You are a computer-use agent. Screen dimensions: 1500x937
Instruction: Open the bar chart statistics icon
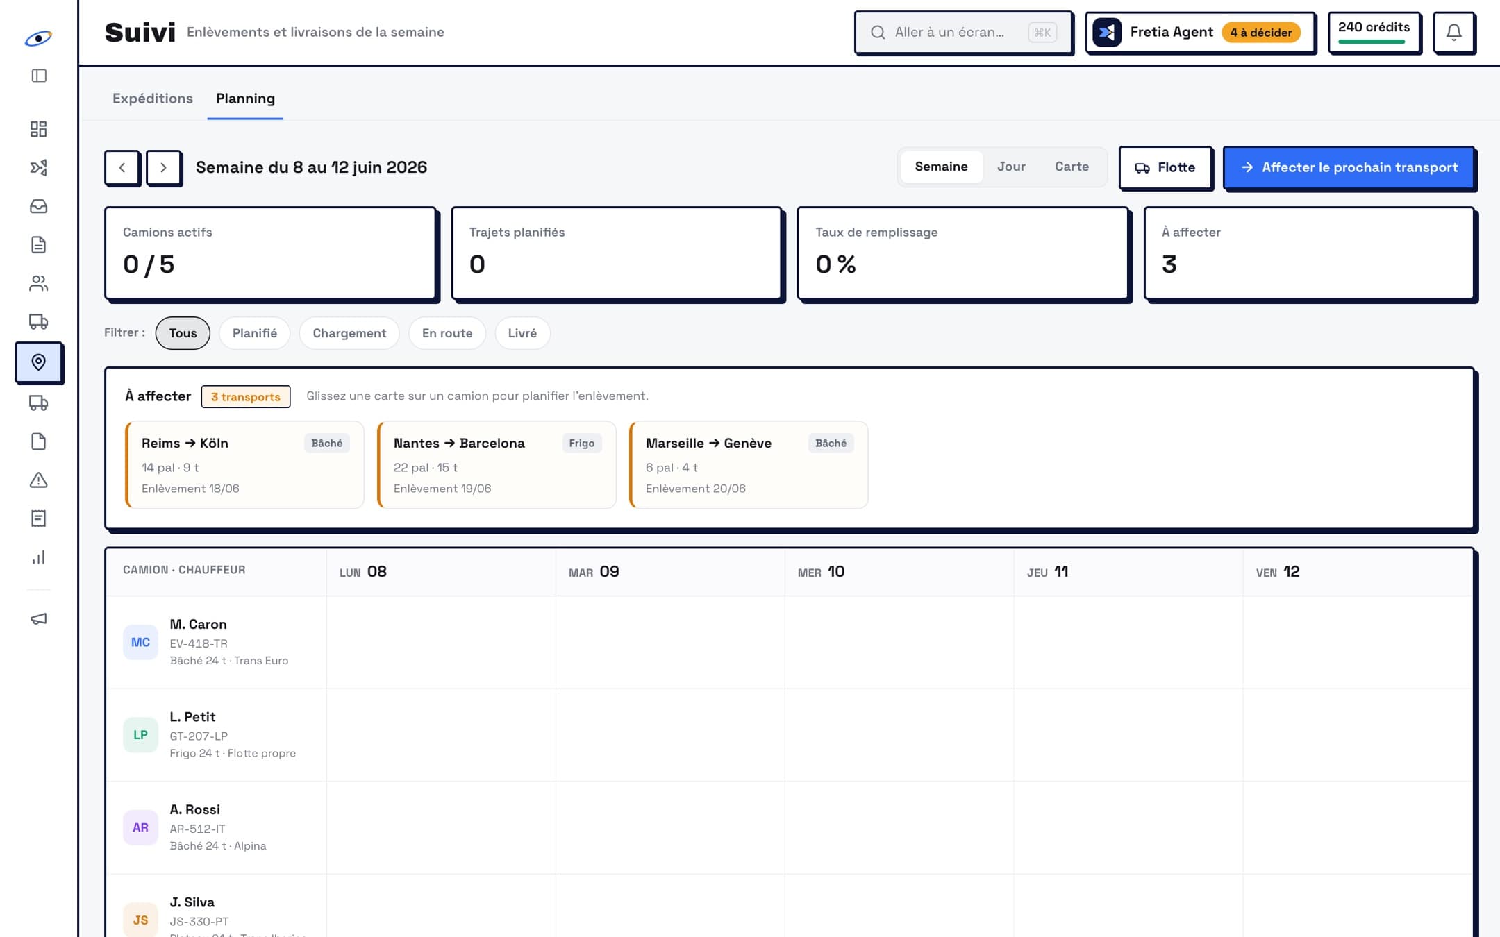pyautogui.click(x=39, y=557)
